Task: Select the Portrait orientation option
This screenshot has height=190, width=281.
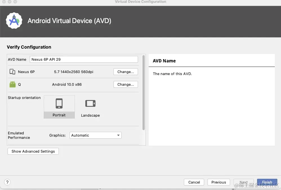Action: click(x=59, y=107)
